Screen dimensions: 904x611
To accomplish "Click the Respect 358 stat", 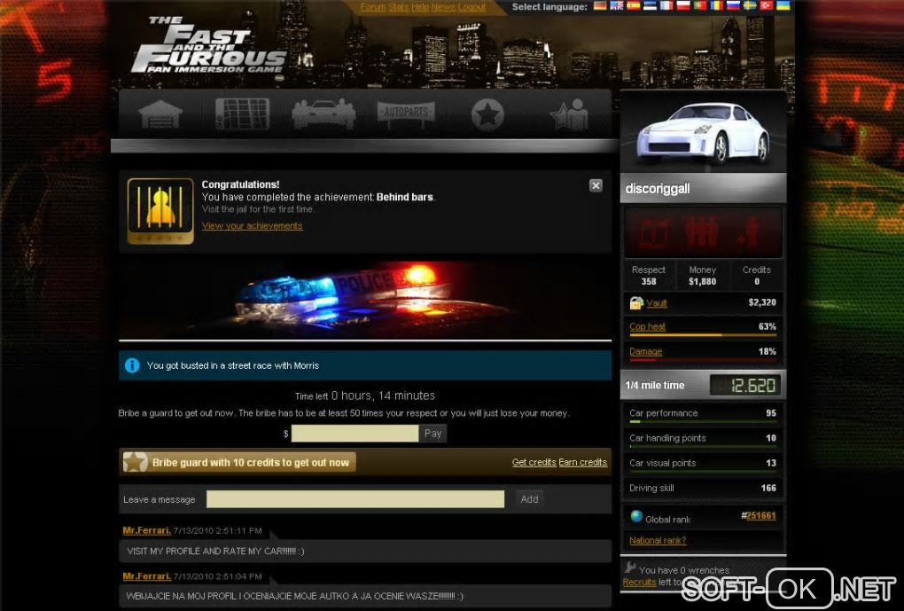I will tap(649, 276).
